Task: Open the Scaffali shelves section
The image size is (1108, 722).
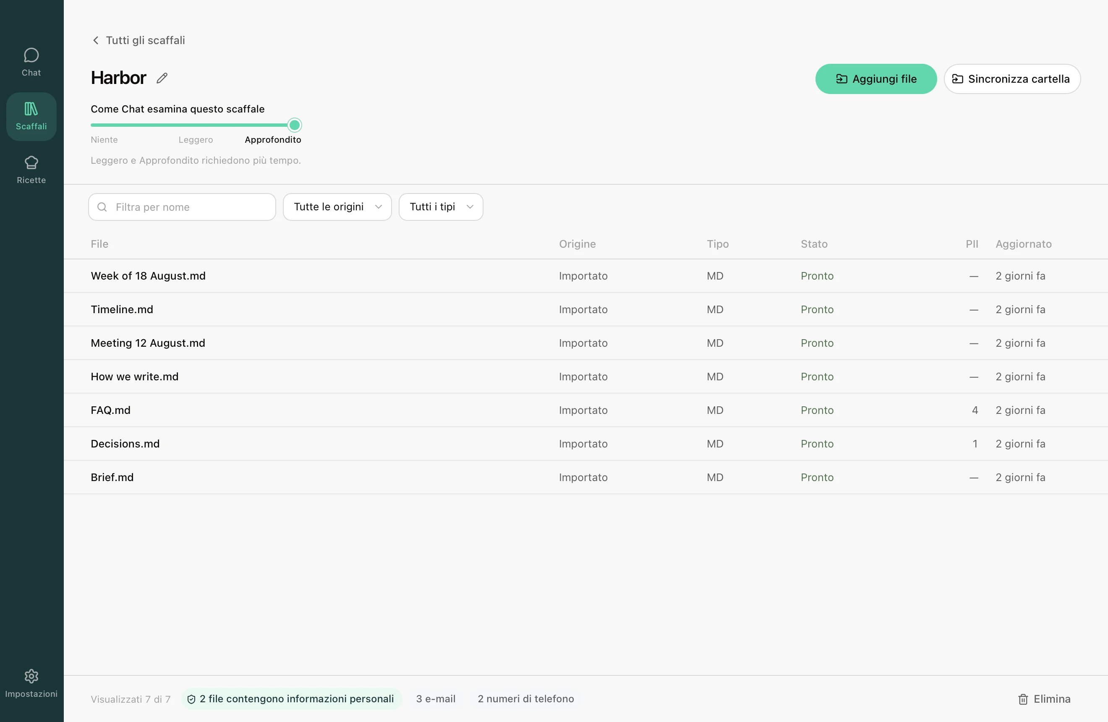Action: [31, 116]
